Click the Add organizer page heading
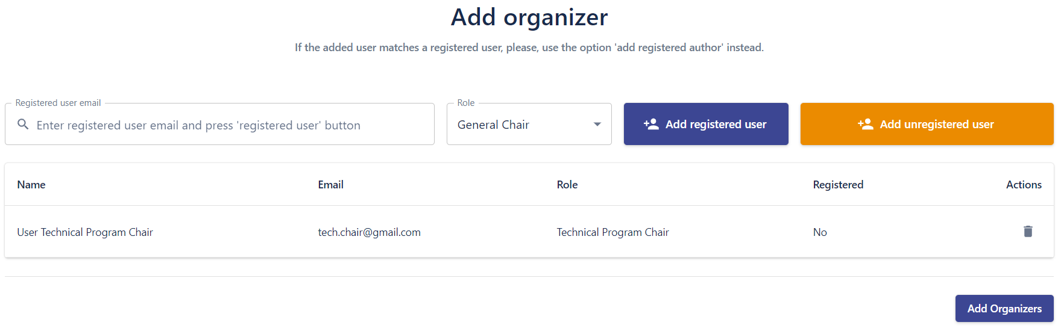This screenshot has width=1061, height=328. coord(529,17)
